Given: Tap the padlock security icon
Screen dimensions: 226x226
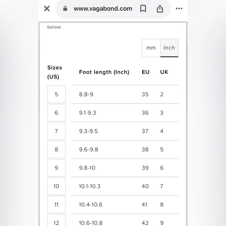Looking at the screenshot, I should [65, 9].
